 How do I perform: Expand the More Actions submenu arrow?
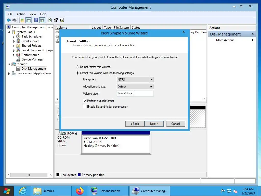coord(253,40)
